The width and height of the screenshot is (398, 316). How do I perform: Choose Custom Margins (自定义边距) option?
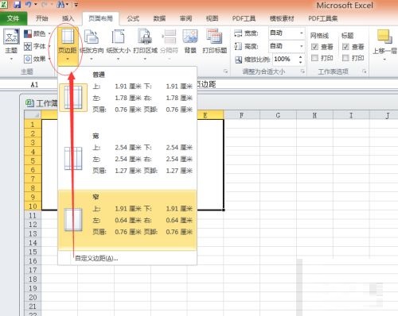(127, 258)
